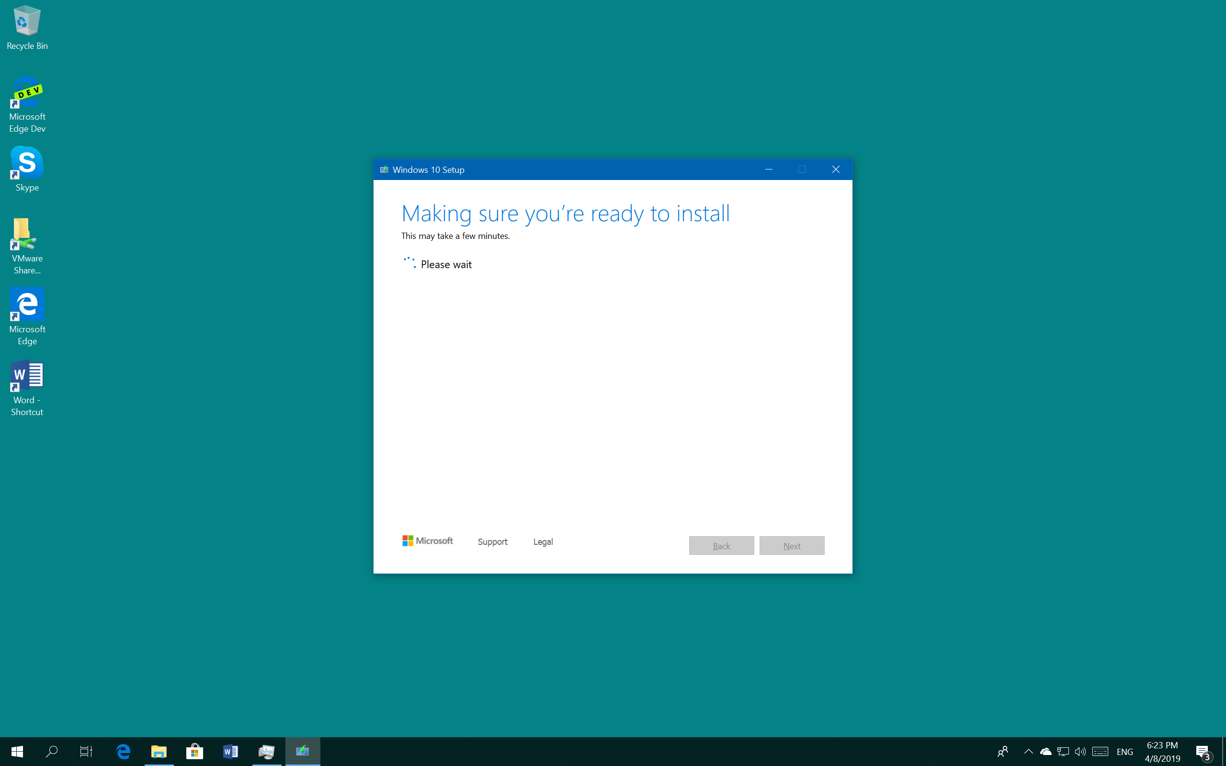Click the 'Please wait' status text
Viewport: 1226px width, 766px height.
click(x=446, y=264)
